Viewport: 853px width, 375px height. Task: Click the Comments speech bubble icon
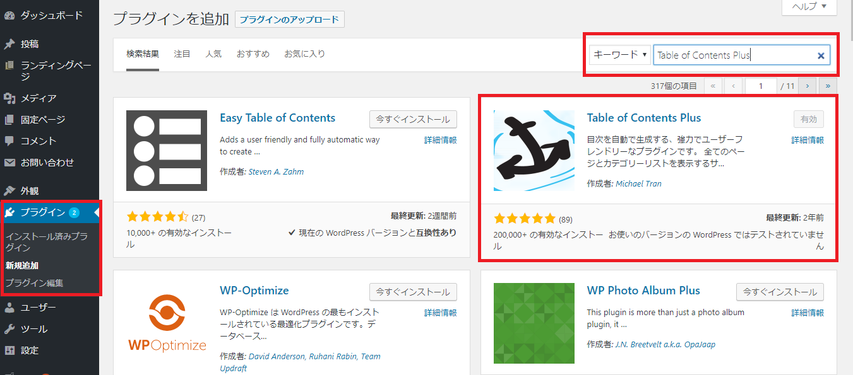click(x=9, y=141)
